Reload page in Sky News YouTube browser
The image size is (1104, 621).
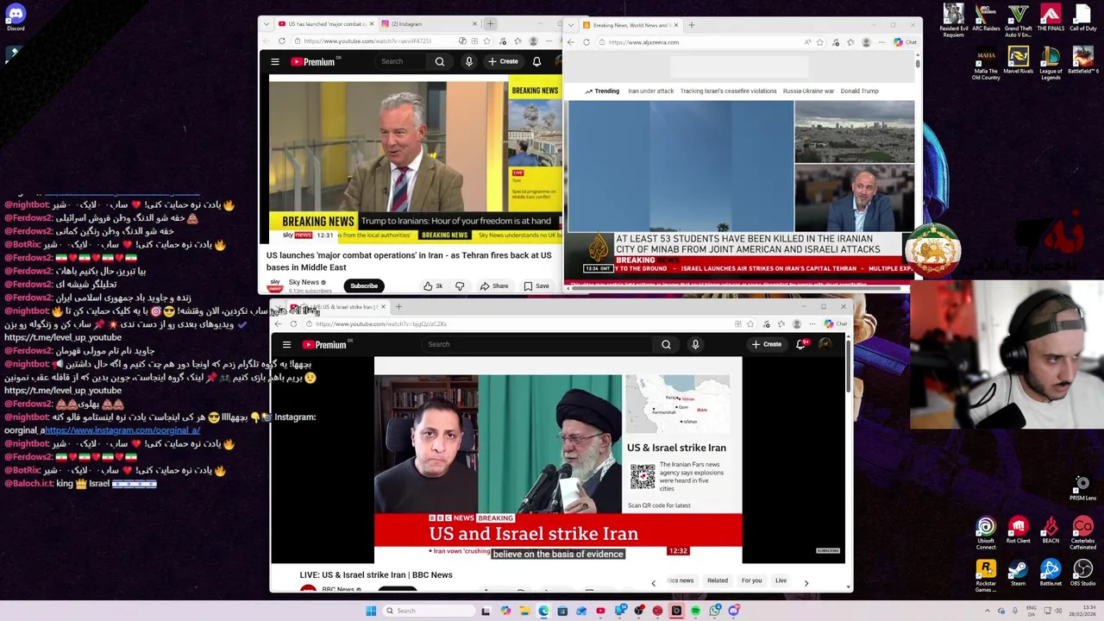[x=282, y=41]
